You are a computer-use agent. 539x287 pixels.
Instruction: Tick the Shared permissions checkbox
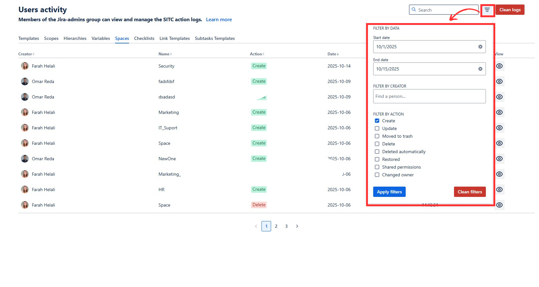pyautogui.click(x=377, y=167)
